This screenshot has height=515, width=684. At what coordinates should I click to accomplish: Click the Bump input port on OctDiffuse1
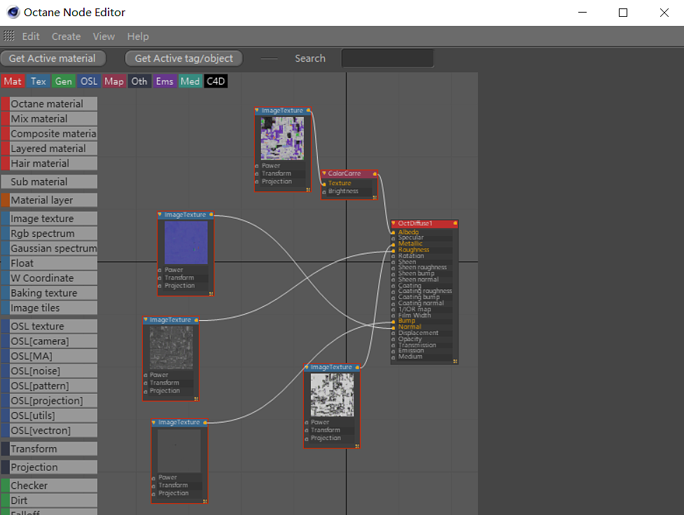point(393,321)
